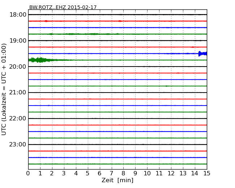Choose x-axis tick label 14
The width and height of the screenshot is (235, 188).
pos(195,174)
